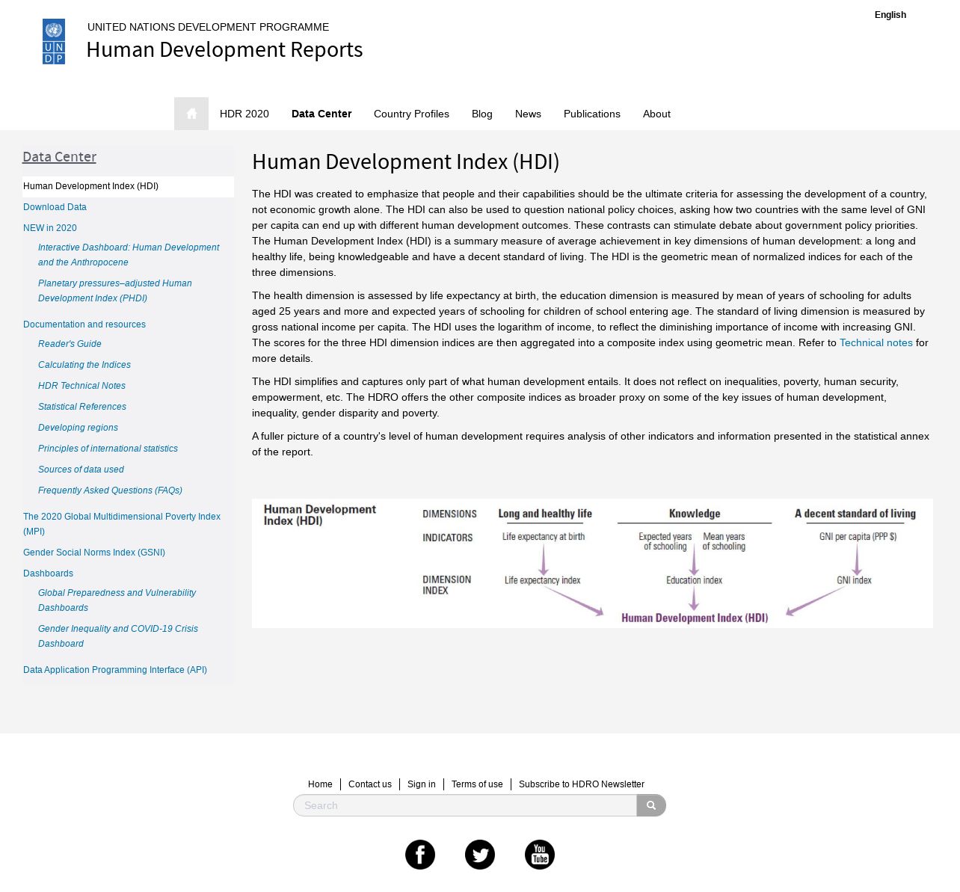Open NEW in 2020 sidebar link

click(x=50, y=228)
